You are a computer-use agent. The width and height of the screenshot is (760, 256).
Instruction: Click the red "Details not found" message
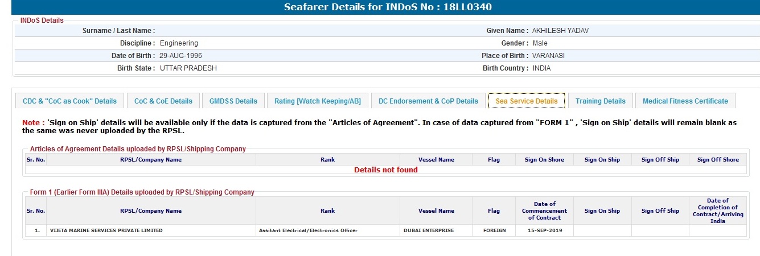pyautogui.click(x=386, y=170)
